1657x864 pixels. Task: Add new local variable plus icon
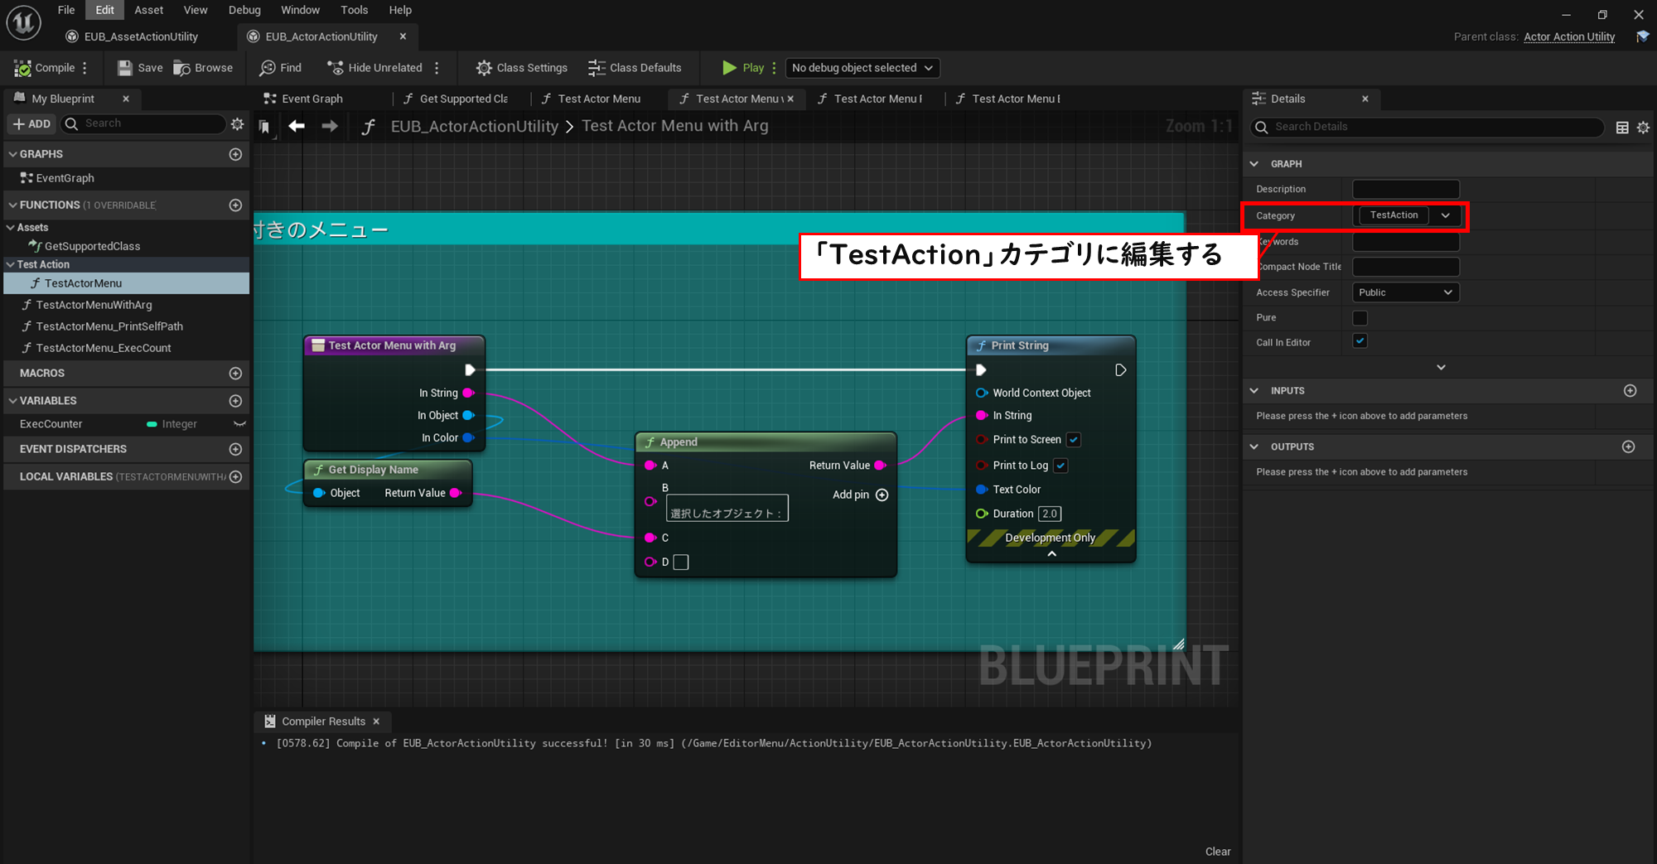[x=235, y=476]
